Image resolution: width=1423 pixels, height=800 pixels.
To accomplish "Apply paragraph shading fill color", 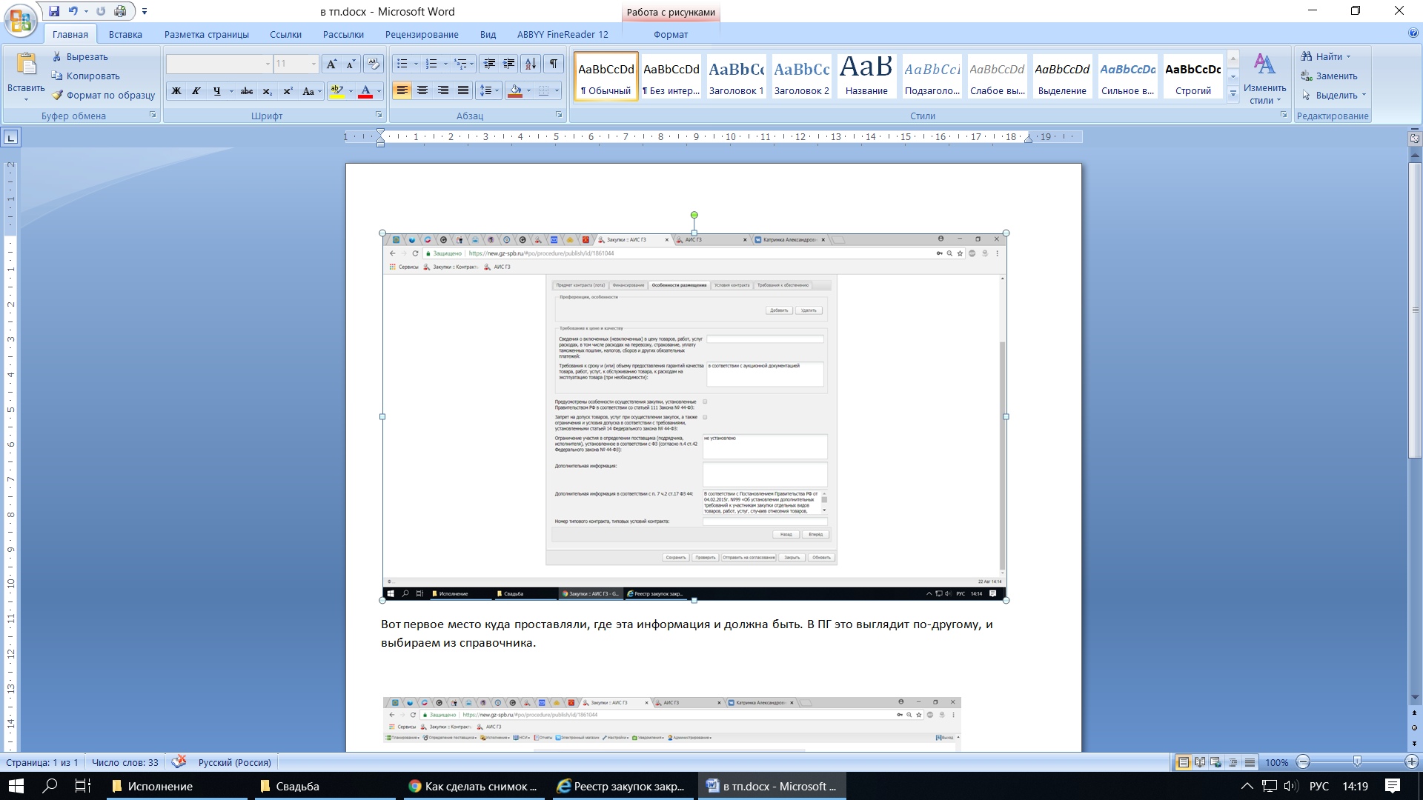I will coord(516,90).
